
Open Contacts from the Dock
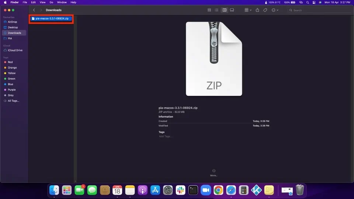click(105, 190)
